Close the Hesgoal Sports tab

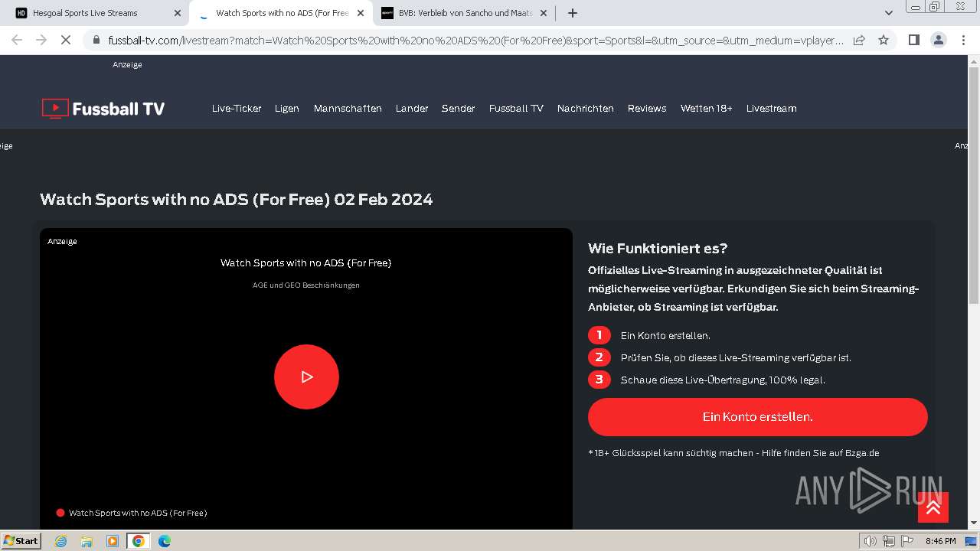pos(178,13)
